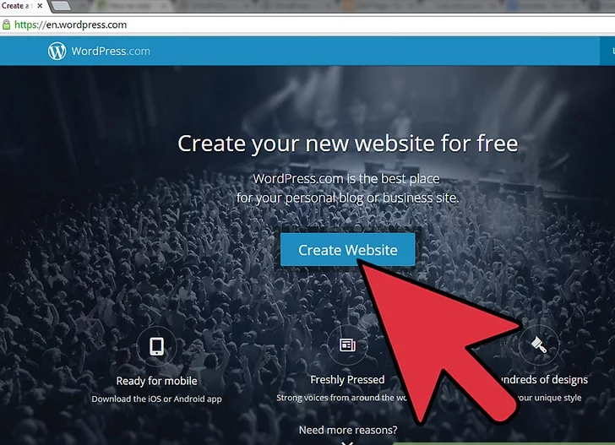Open Download the iOS or Android app
615x445 pixels.
156,399
